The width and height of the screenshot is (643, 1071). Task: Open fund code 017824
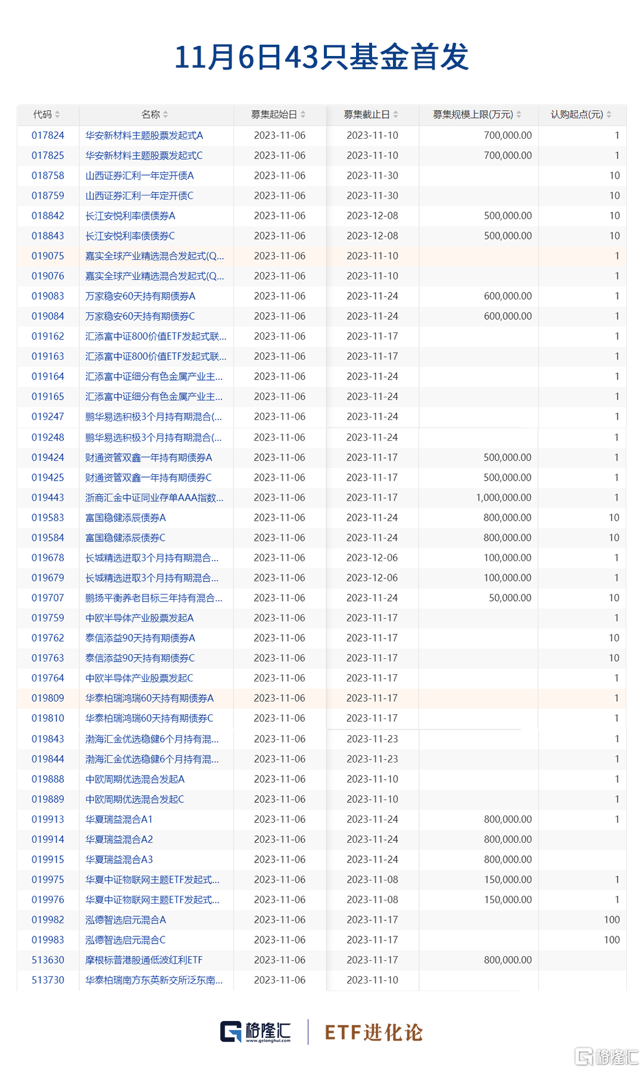[x=48, y=135]
